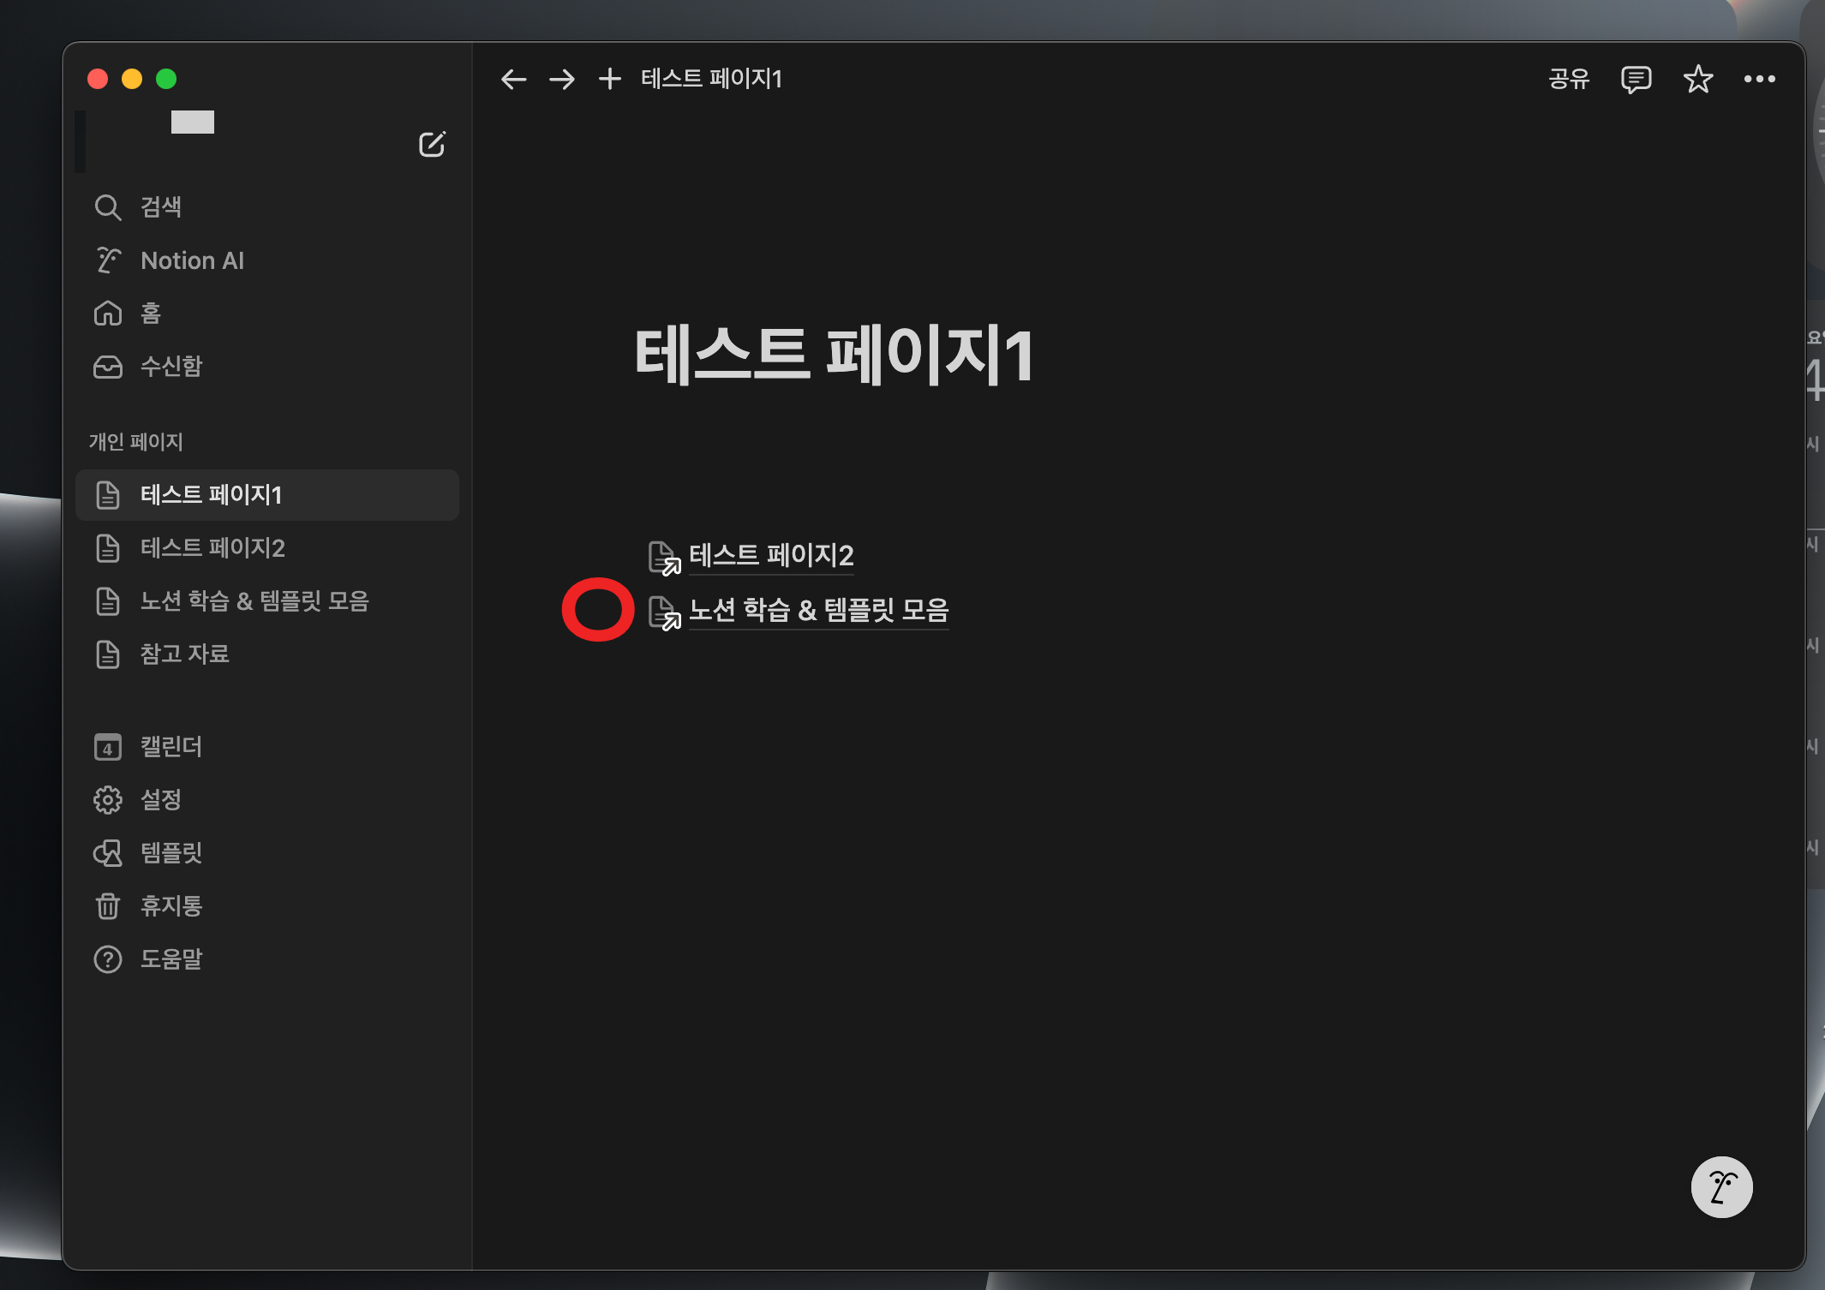This screenshot has width=1825, height=1290.
Task: Click the new page compose icon
Action: (x=432, y=144)
